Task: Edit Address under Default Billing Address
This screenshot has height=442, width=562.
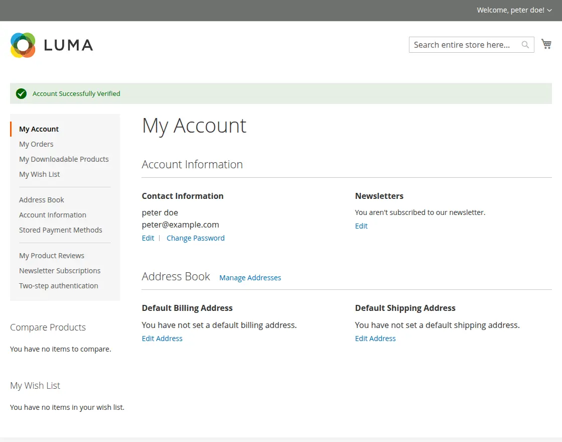Action: tap(162, 338)
